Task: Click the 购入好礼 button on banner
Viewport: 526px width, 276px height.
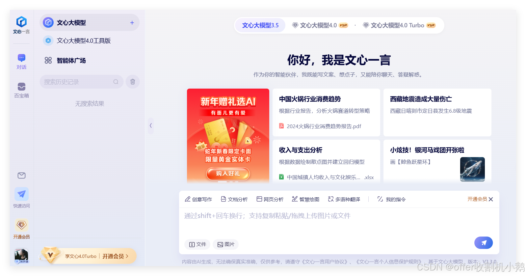Action: [x=228, y=174]
